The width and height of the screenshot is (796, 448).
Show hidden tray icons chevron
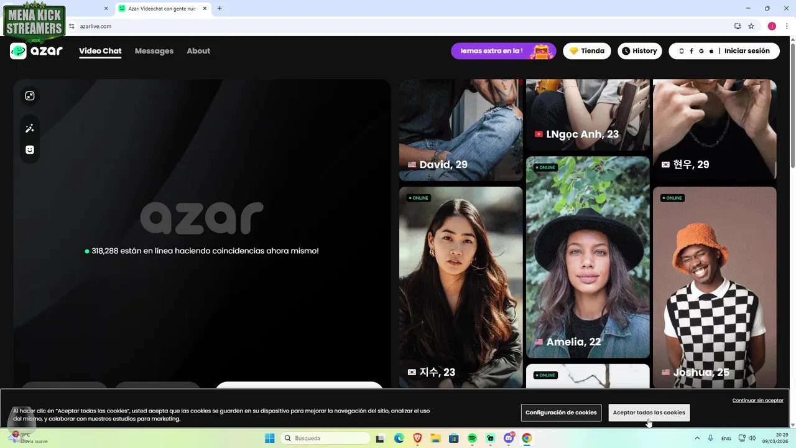point(697,438)
